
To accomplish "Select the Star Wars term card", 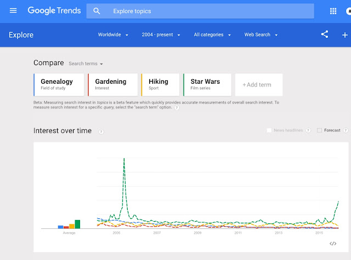I will tap(207, 85).
